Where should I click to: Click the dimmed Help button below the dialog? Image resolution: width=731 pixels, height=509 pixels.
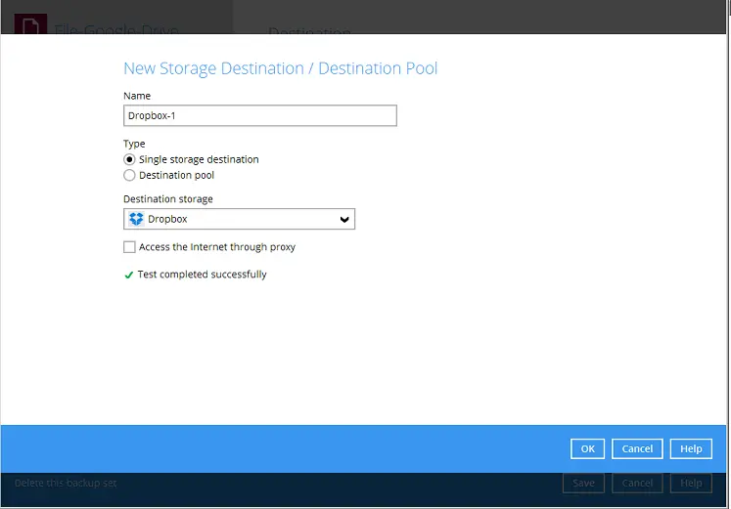tap(690, 483)
